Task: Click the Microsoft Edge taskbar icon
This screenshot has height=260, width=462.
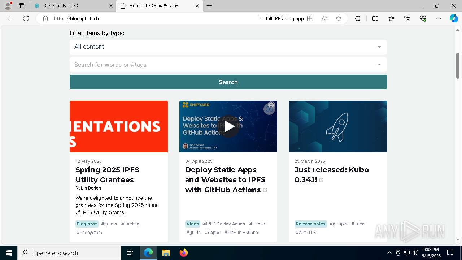Action: (148, 253)
